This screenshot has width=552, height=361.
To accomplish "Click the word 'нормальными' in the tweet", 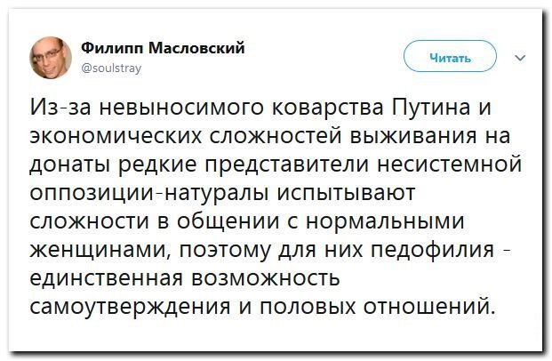I will coord(386,222).
